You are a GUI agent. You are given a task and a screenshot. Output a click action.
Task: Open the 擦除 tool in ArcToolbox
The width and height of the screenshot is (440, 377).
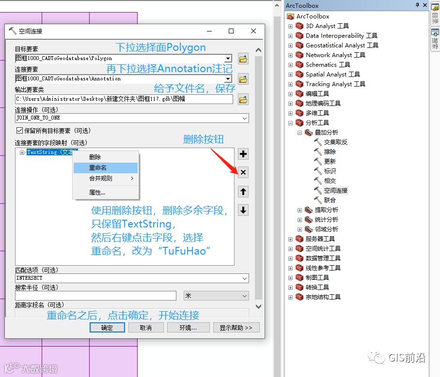click(330, 152)
